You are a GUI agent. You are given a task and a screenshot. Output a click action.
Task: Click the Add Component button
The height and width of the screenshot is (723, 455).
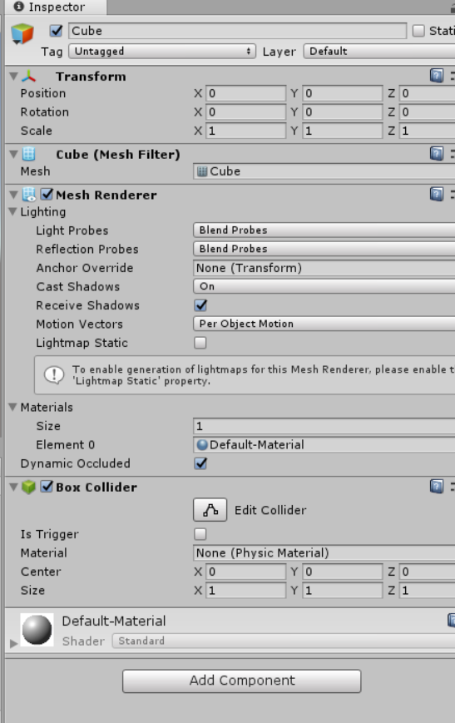pyautogui.click(x=241, y=681)
